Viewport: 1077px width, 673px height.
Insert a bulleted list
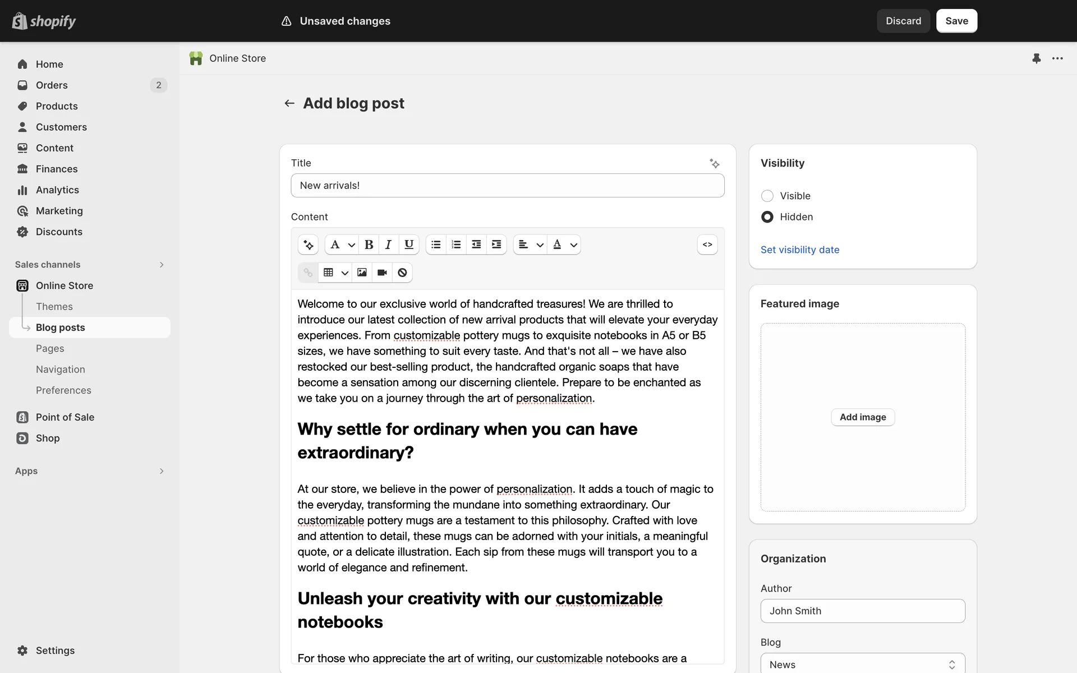[436, 245]
